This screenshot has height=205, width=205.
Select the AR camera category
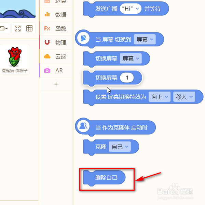tap(56, 70)
